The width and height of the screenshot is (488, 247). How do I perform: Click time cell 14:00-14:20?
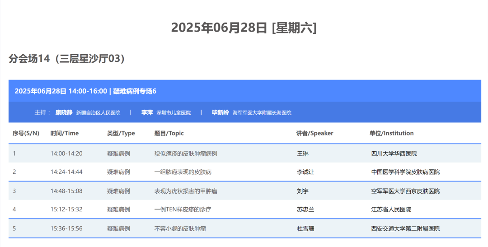pyautogui.click(x=66, y=154)
